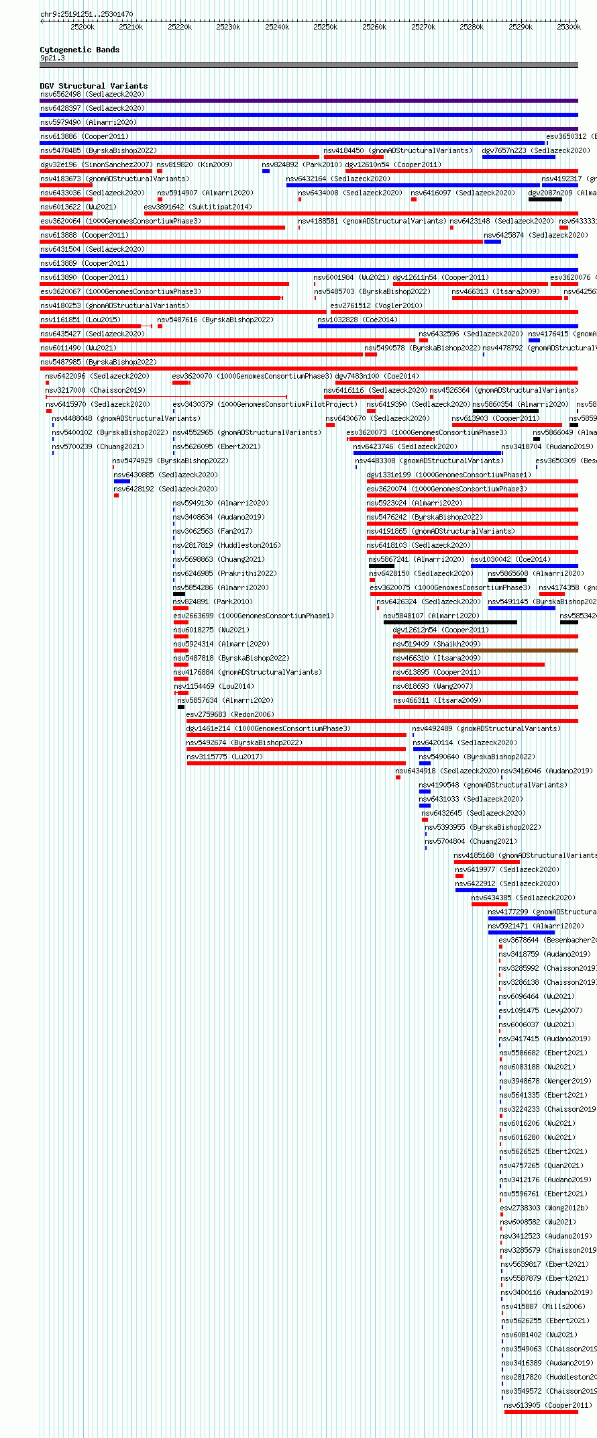The image size is (597, 1438).
Task: Open variant nsv6432164 (Sedlazeck2020)
Action: pyautogui.click(x=338, y=179)
